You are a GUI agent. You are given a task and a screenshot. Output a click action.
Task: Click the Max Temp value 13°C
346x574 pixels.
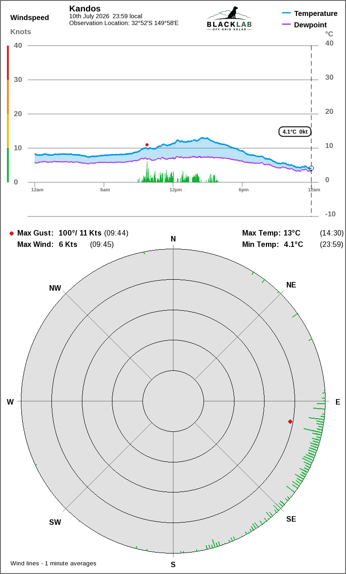292,233
